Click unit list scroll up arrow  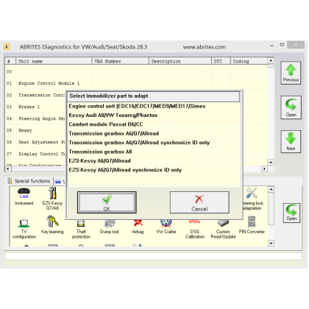tap(271, 60)
